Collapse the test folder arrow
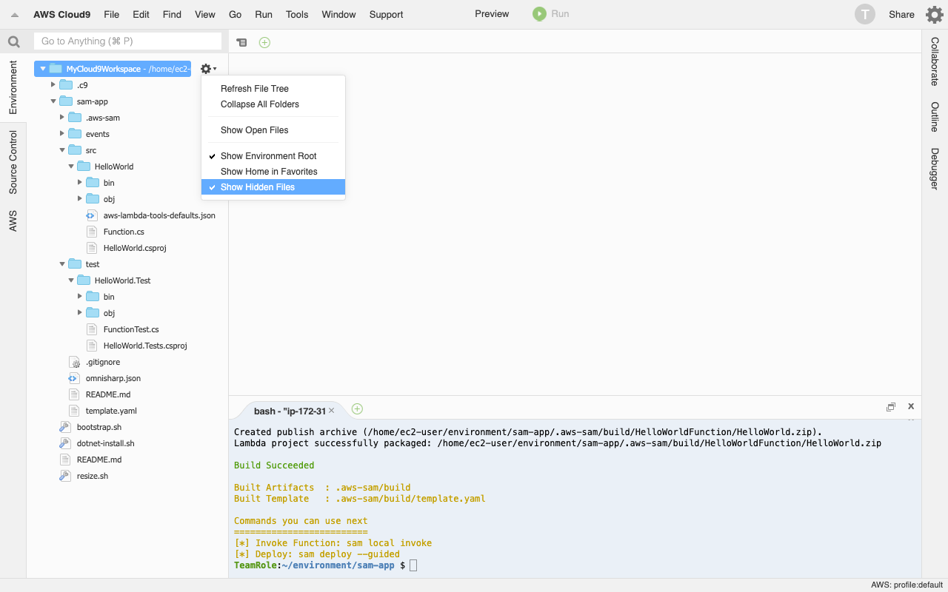The image size is (948, 592). coord(62,264)
